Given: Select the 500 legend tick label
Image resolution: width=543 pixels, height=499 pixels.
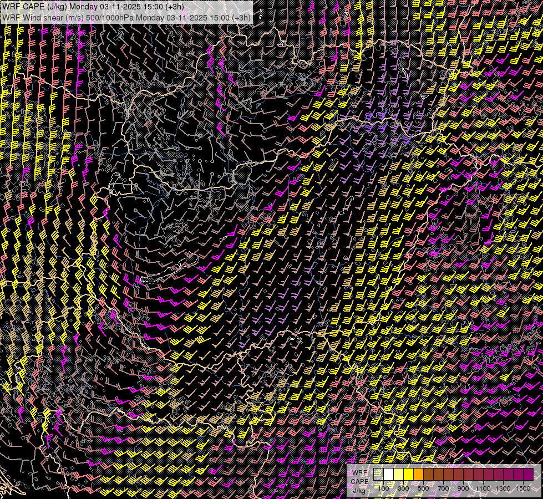Looking at the screenshot, I should [423, 488].
